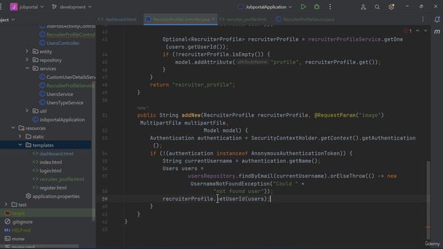Open recruiter_profile.html in project tree
Viewport: 443px width, 249px height.
click(x=58, y=179)
